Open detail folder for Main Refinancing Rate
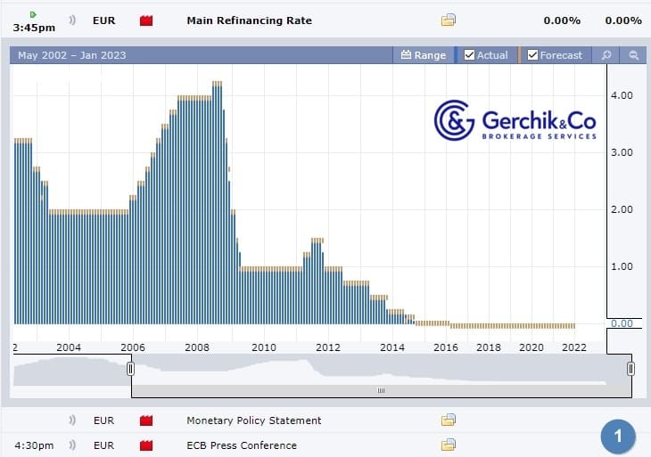Image resolution: width=651 pixels, height=457 pixels. [449, 20]
